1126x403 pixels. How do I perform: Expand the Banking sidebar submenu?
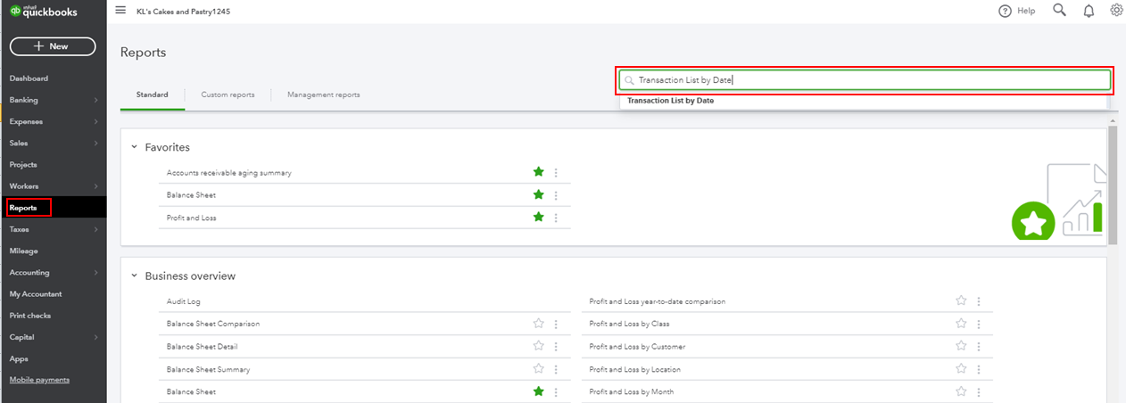point(96,100)
